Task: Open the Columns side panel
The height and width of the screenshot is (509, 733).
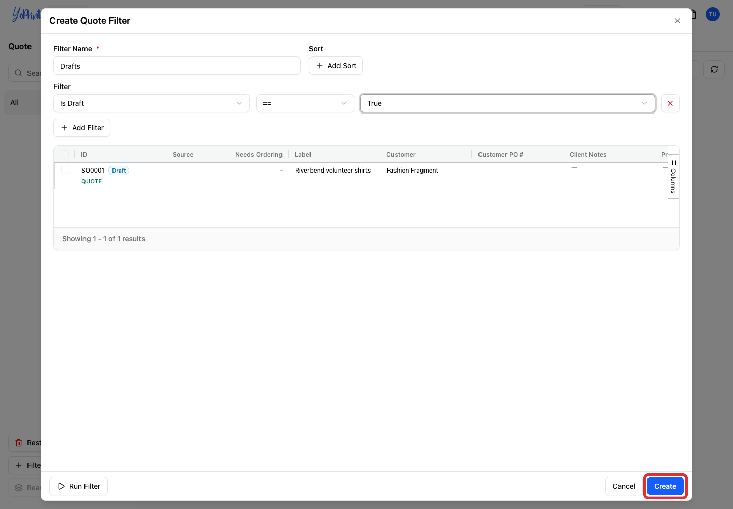Action: pos(673,176)
